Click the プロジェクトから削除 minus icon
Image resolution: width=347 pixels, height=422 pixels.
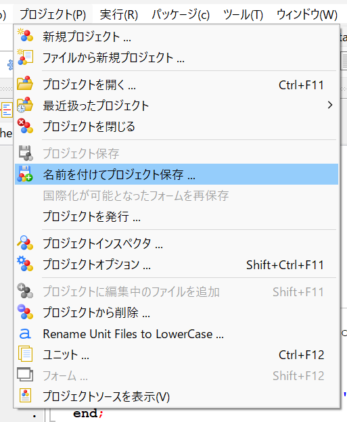(25, 312)
